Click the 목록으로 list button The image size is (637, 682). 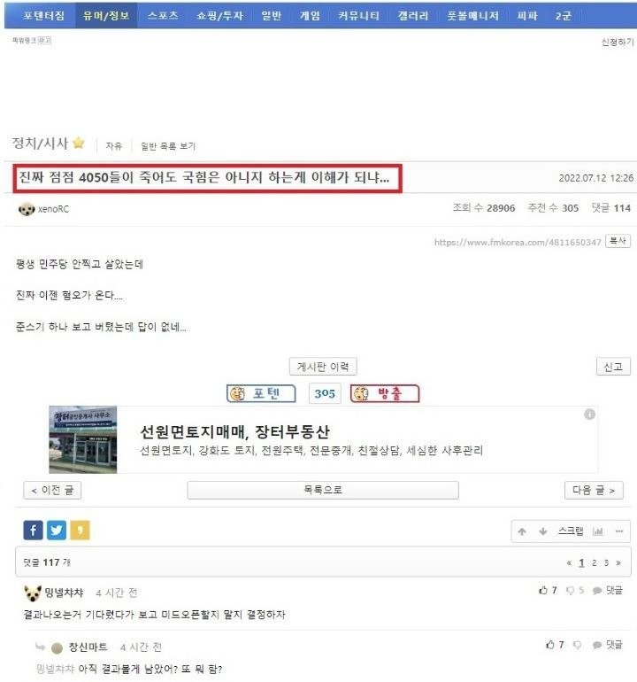coord(323,490)
